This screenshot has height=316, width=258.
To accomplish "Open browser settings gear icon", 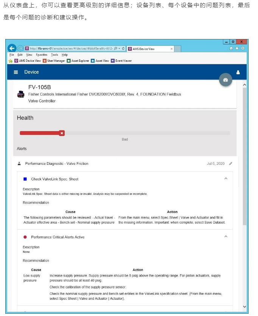I will click(243, 48).
